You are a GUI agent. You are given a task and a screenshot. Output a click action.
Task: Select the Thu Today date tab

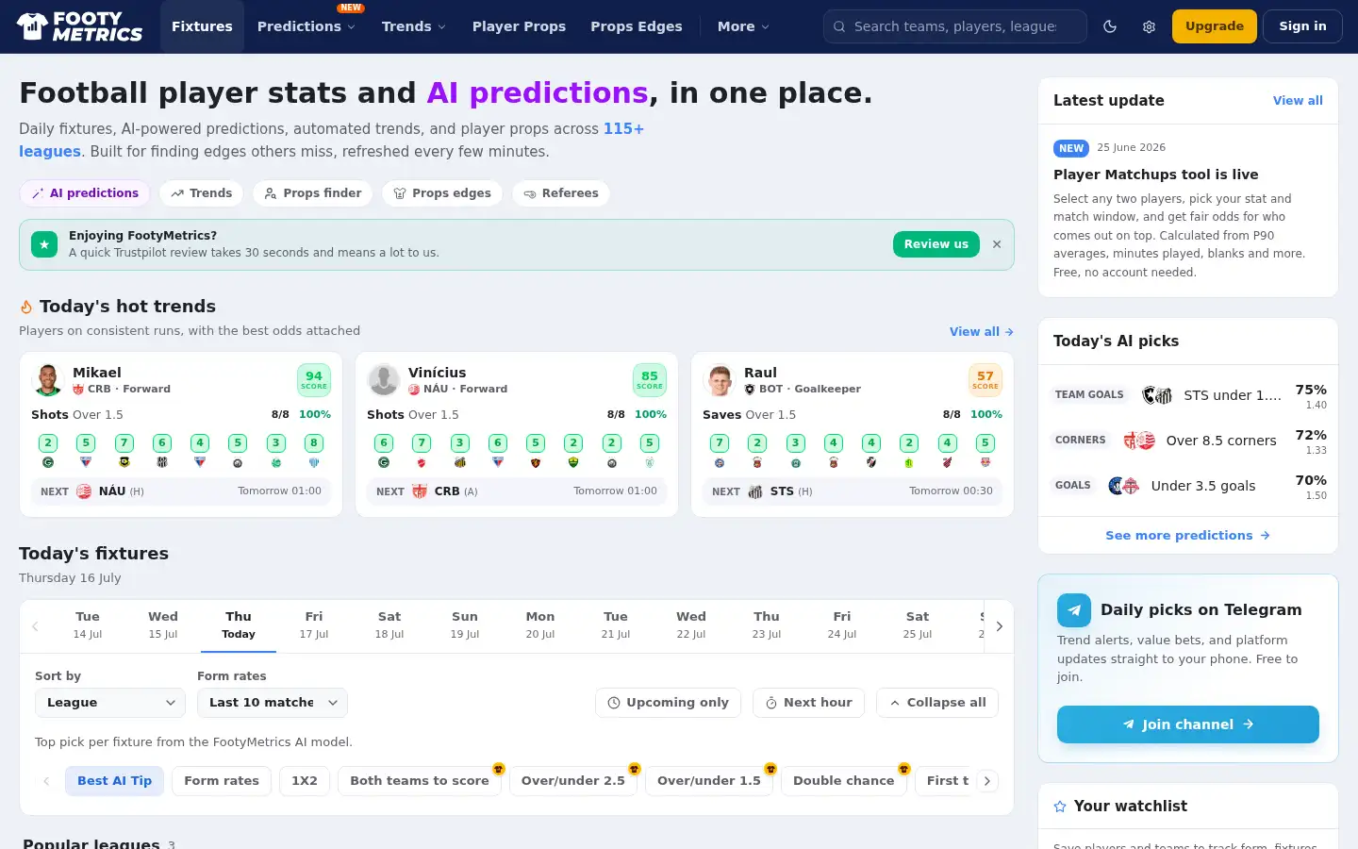point(239,624)
